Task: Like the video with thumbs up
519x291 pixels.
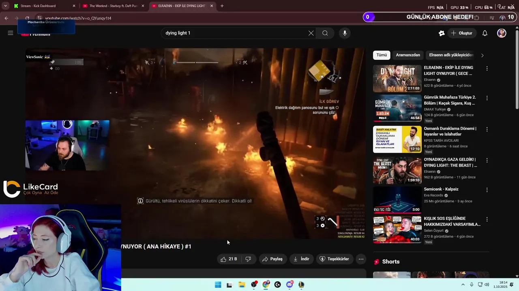Action: 229,259
